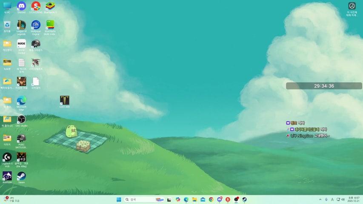The height and width of the screenshot is (204, 363).
Task: Launch LOST ARK desktop shortcut
Action: [x=64, y=102]
